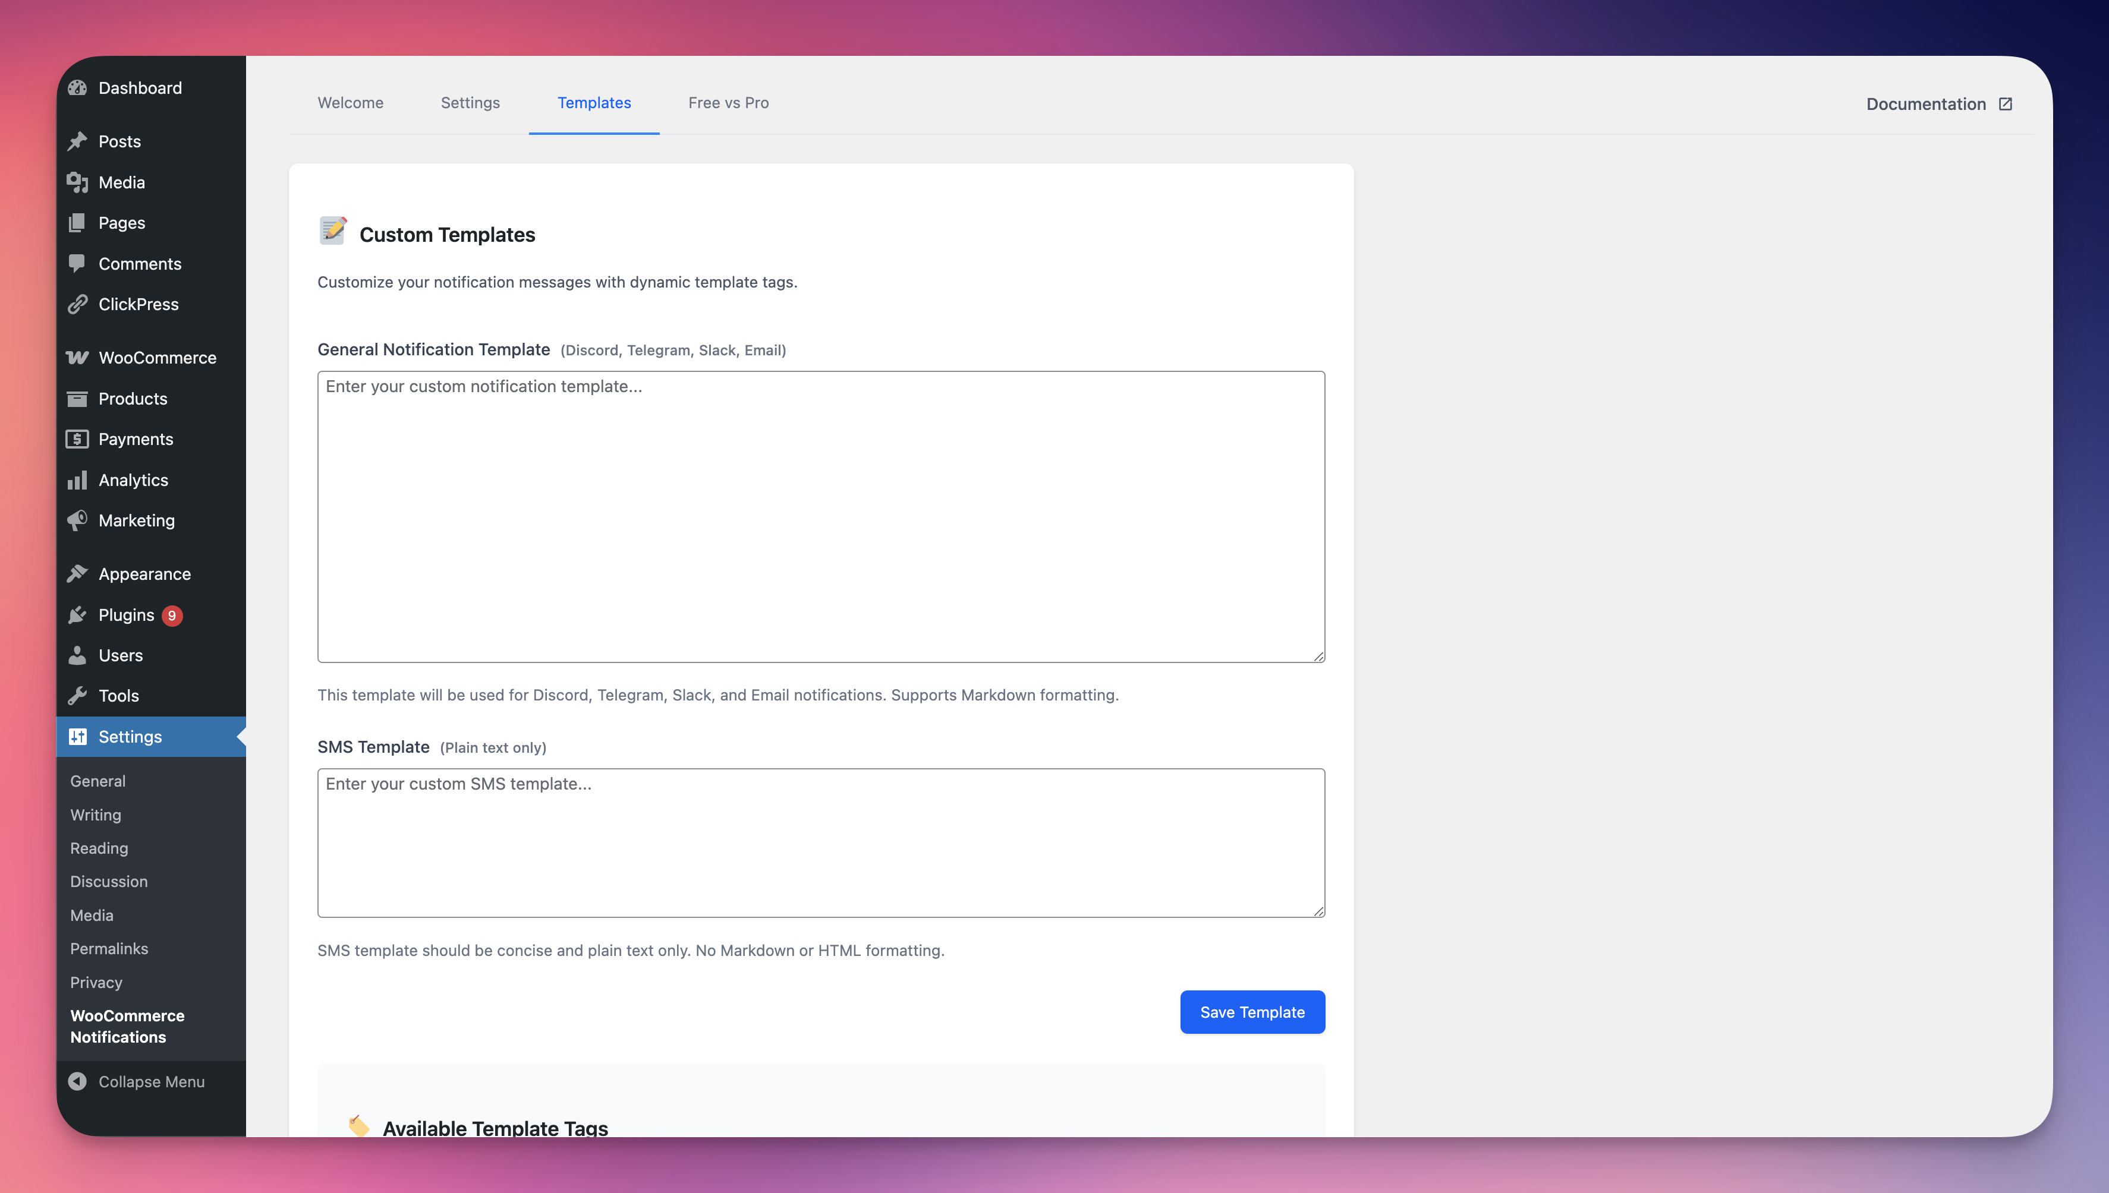Click the Analytics bar chart icon

point(78,480)
